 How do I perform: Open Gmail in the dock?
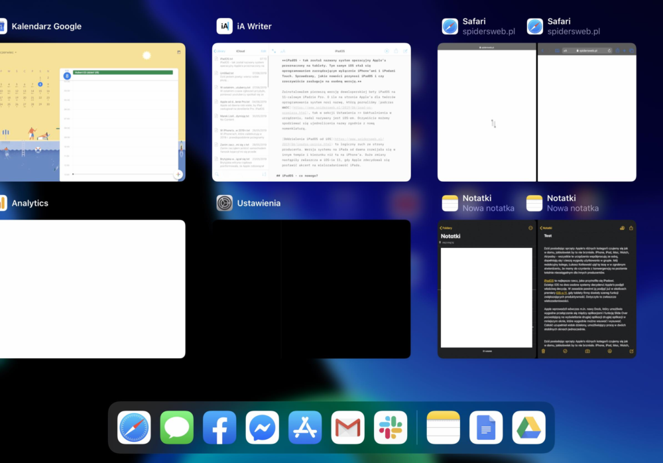(347, 427)
